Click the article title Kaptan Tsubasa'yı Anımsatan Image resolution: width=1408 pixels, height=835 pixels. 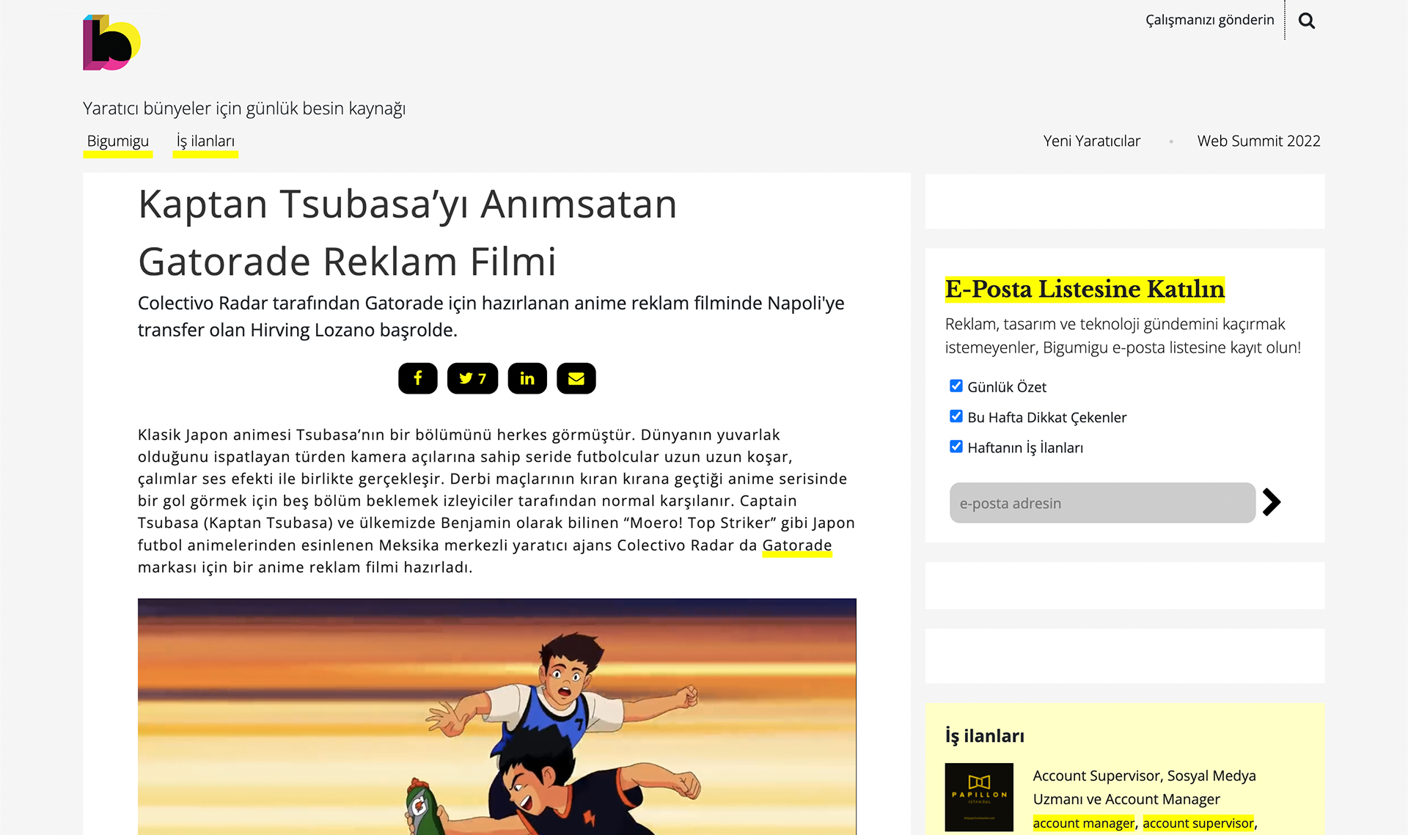point(408,232)
